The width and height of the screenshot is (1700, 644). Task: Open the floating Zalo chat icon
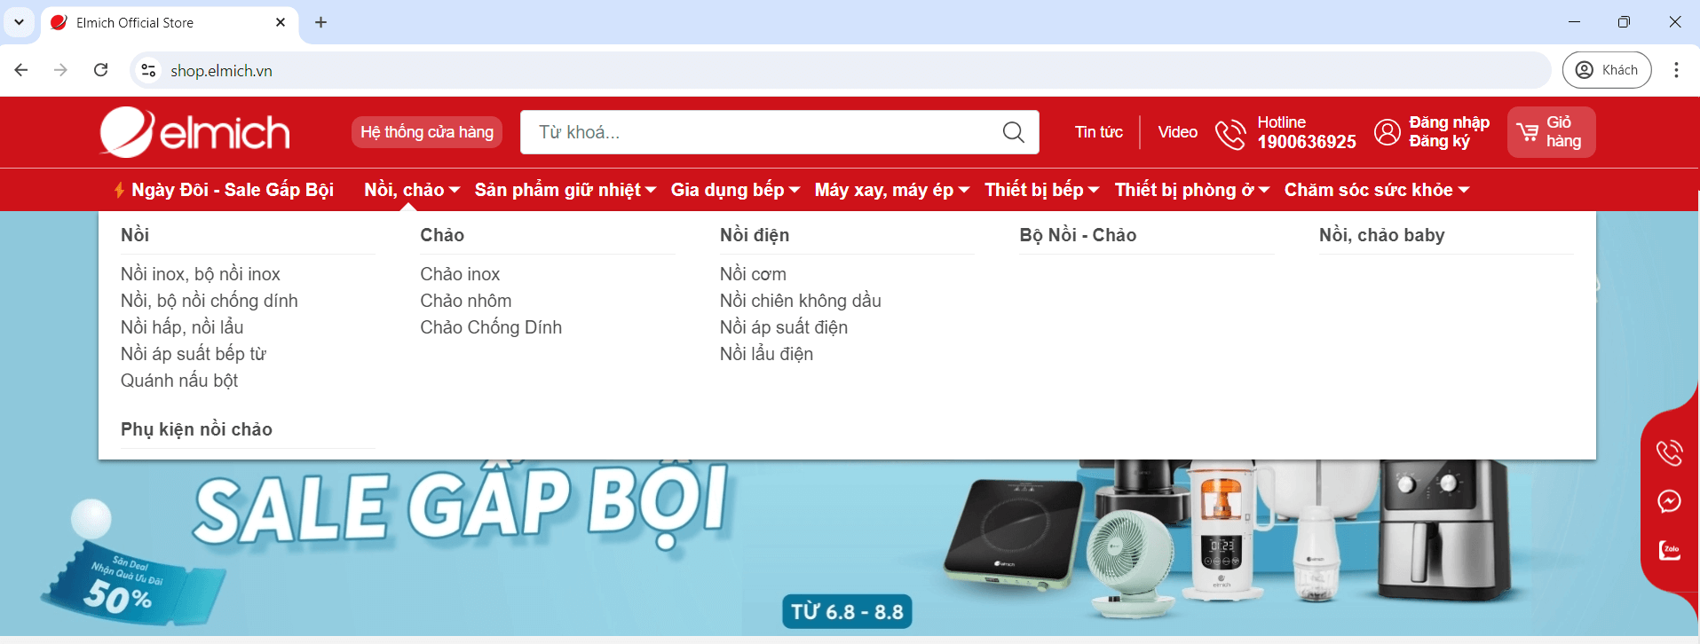pos(1669,550)
